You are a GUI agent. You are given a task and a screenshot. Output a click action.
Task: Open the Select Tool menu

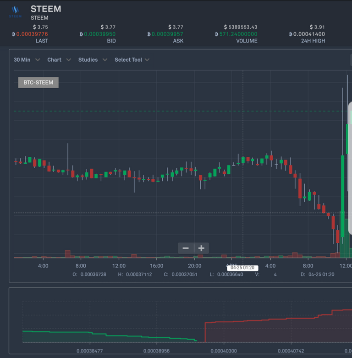click(132, 60)
